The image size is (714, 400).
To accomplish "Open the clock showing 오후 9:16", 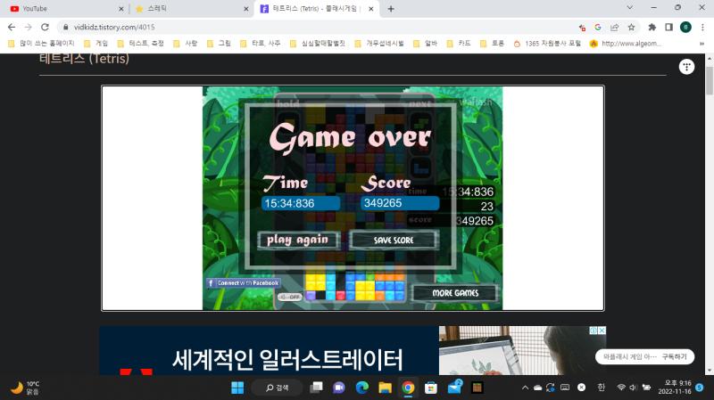I will (x=675, y=388).
